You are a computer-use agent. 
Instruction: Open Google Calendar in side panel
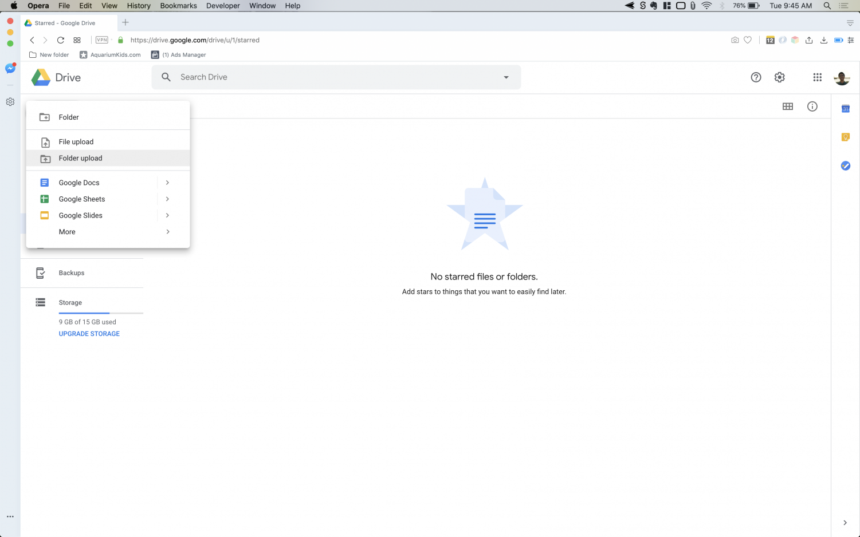(845, 109)
